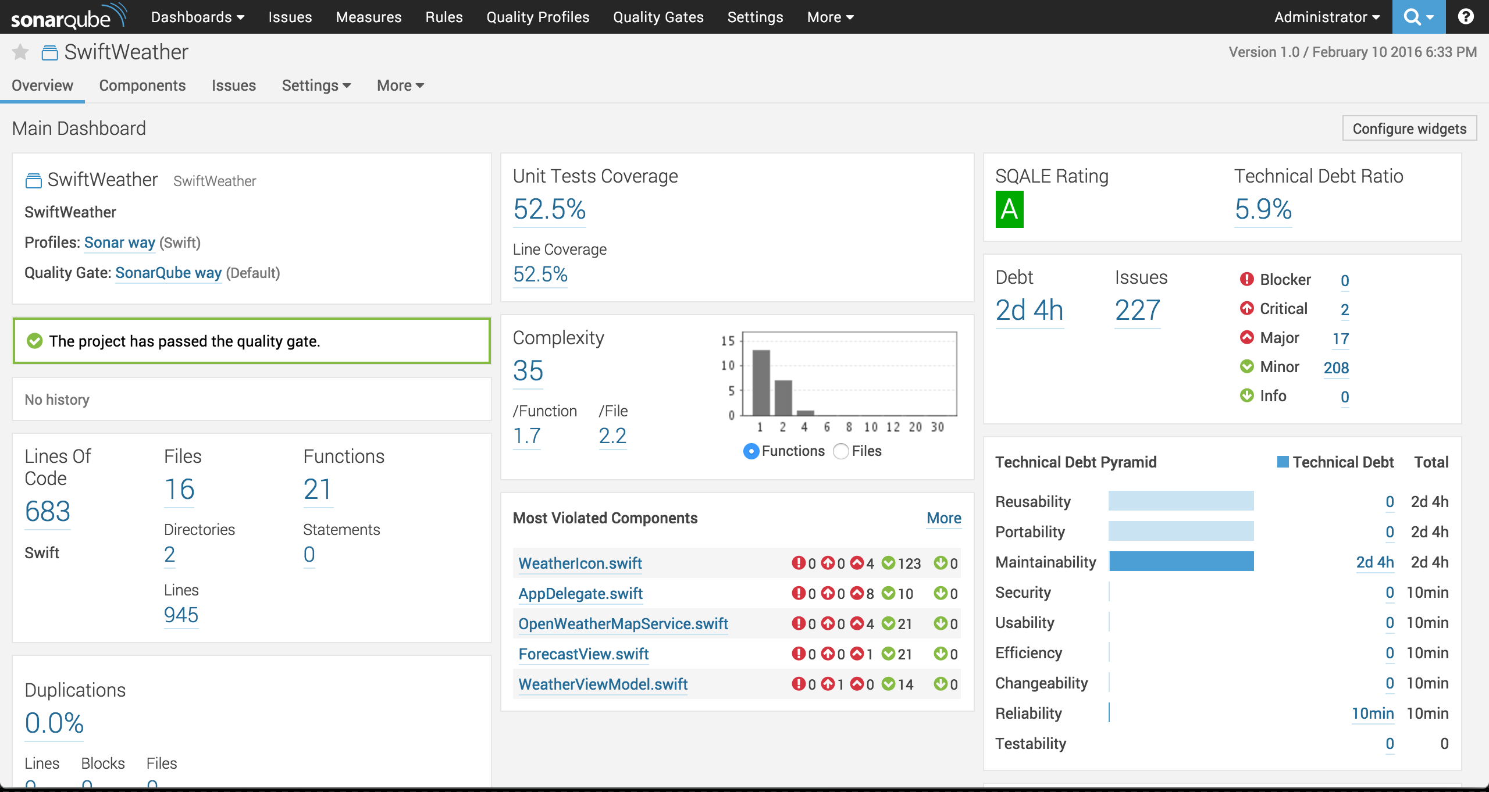Click the More link in Most Violated Components
The width and height of the screenshot is (1489, 792).
(942, 518)
